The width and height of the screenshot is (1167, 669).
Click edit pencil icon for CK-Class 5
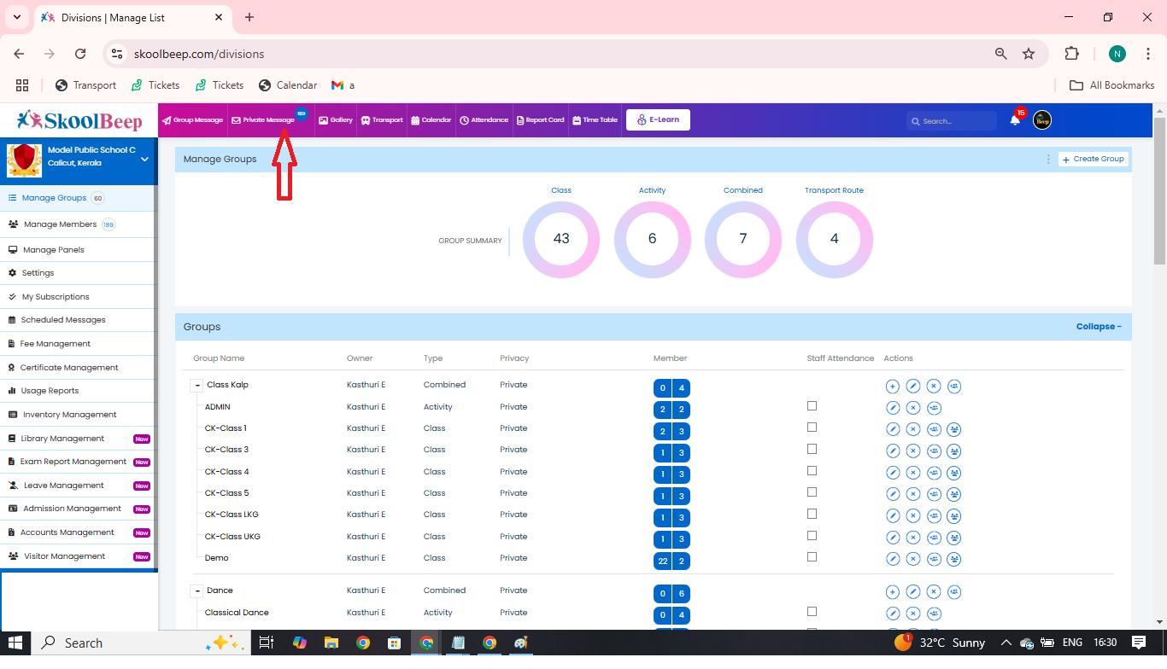(x=893, y=494)
